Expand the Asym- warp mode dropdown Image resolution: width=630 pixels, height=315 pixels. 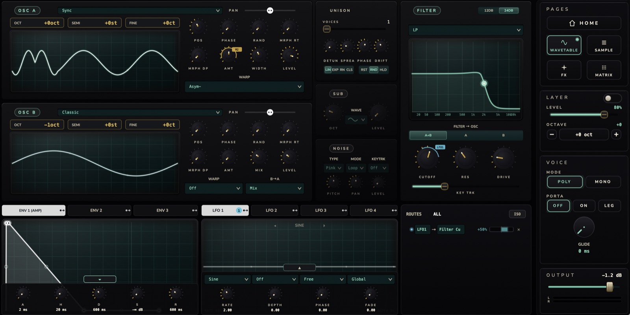coord(245,87)
